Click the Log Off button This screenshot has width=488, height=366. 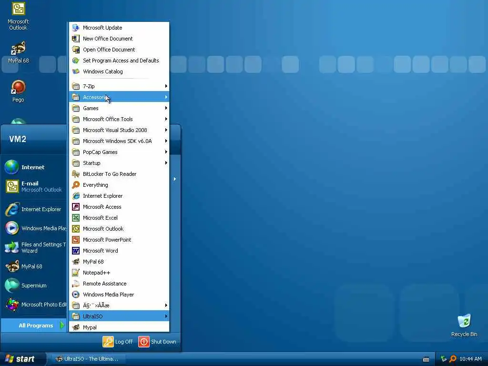pyautogui.click(x=118, y=342)
